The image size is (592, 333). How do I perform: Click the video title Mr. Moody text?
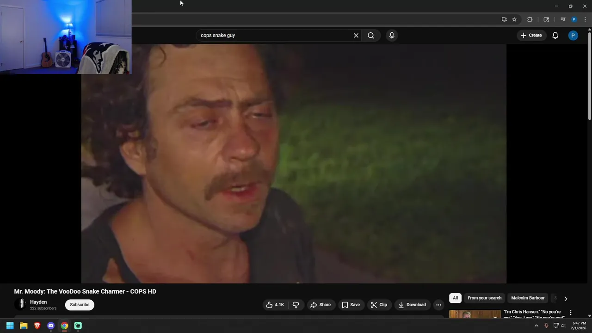[85, 291]
